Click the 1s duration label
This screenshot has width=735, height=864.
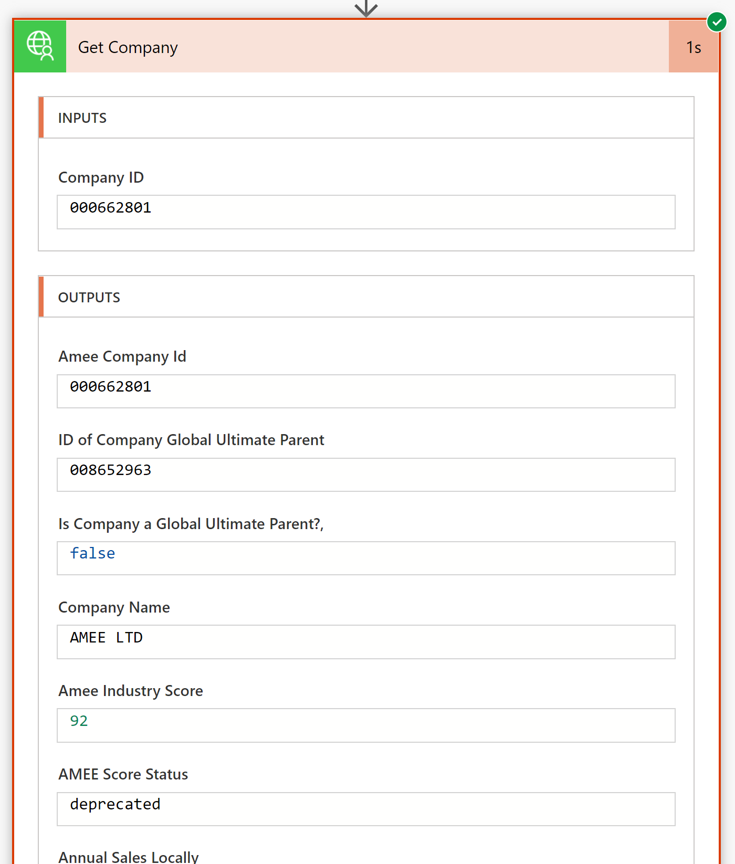694,47
